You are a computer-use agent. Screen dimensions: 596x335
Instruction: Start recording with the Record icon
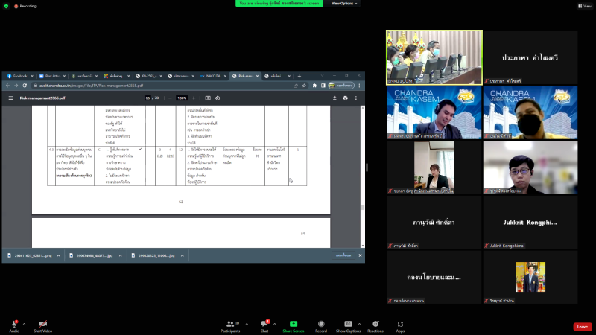(x=321, y=324)
